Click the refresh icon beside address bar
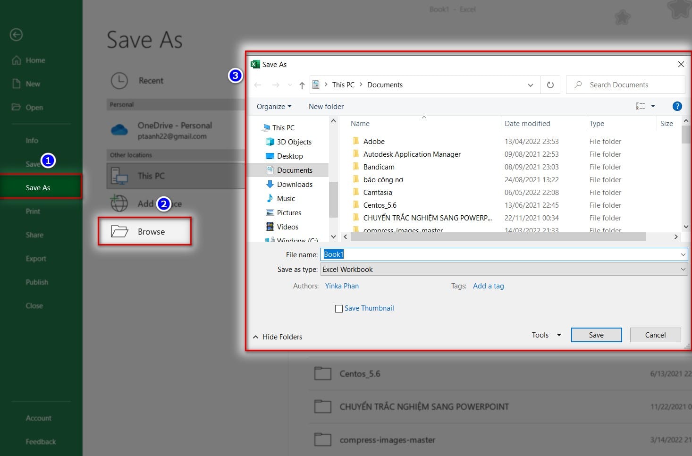692x456 pixels. (x=550, y=84)
